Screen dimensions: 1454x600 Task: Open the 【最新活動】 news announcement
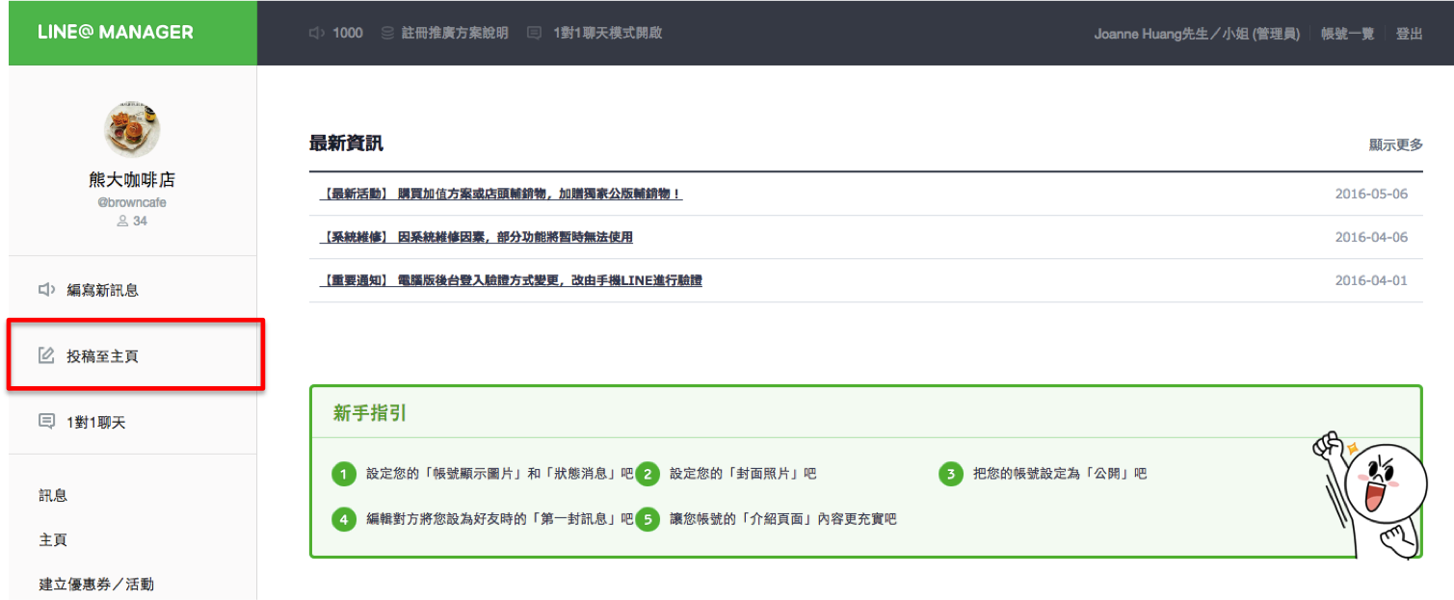pyautogui.click(x=500, y=194)
